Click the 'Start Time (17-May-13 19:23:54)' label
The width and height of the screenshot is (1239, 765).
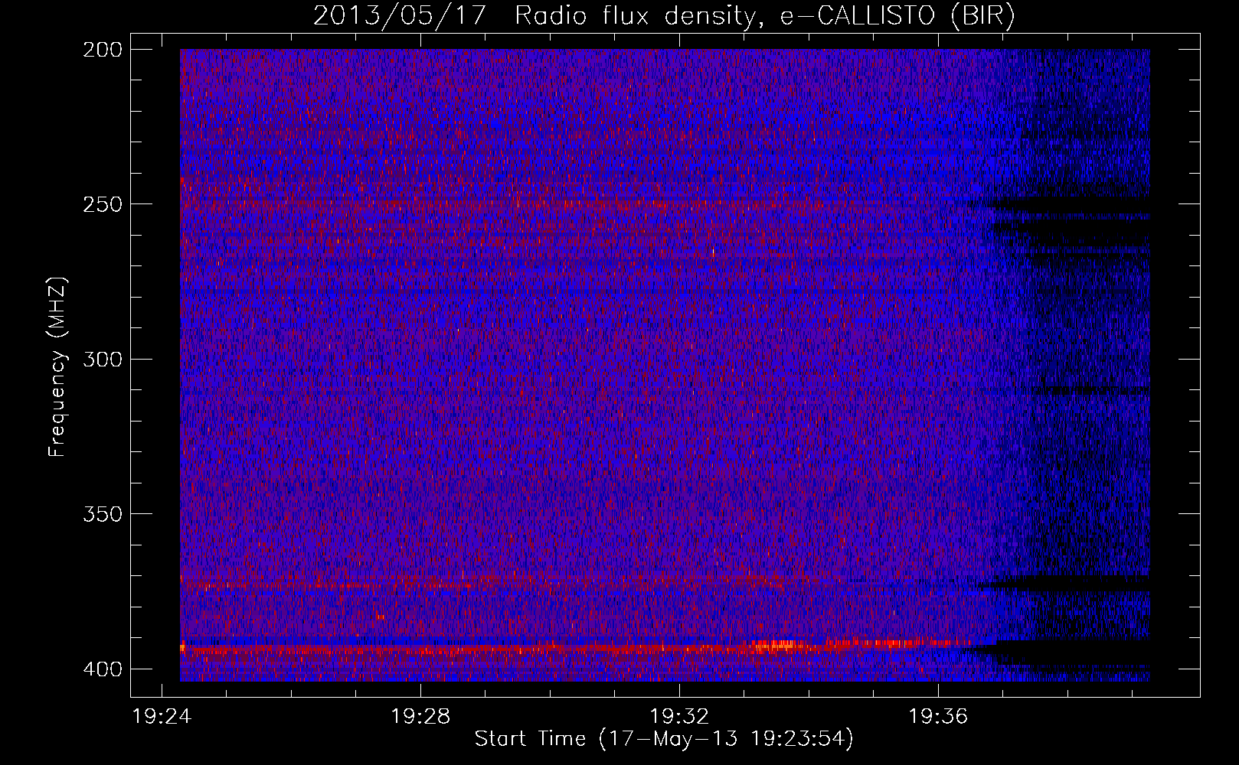(663, 739)
